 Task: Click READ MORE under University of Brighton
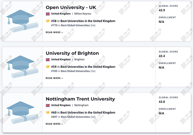click(54, 78)
